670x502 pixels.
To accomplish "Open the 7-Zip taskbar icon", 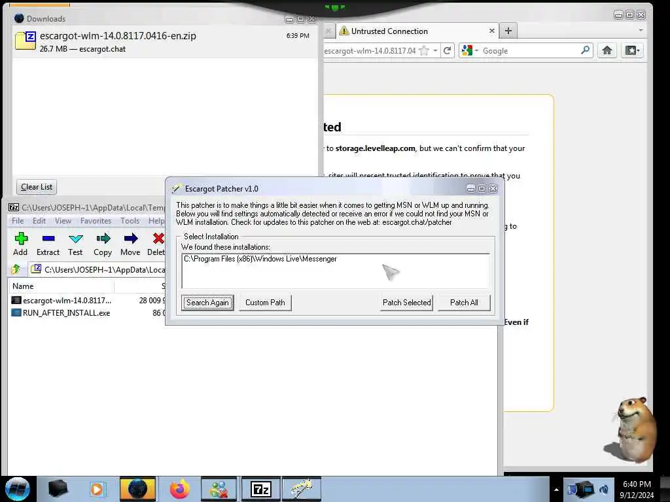I will coord(261,489).
